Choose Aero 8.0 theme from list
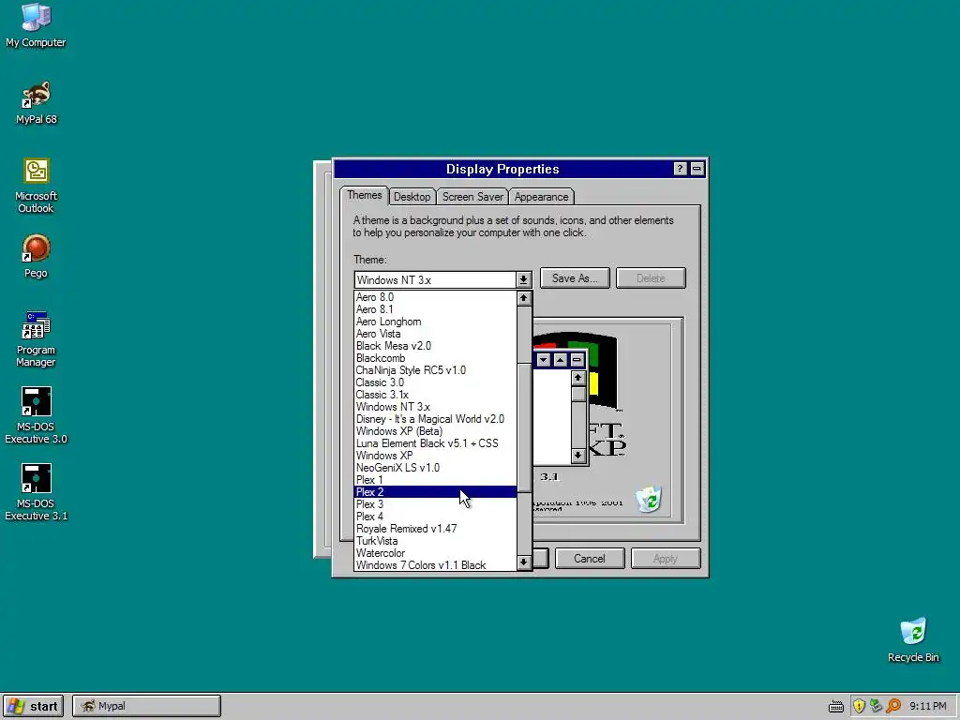960x720 pixels. [x=435, y=297]
